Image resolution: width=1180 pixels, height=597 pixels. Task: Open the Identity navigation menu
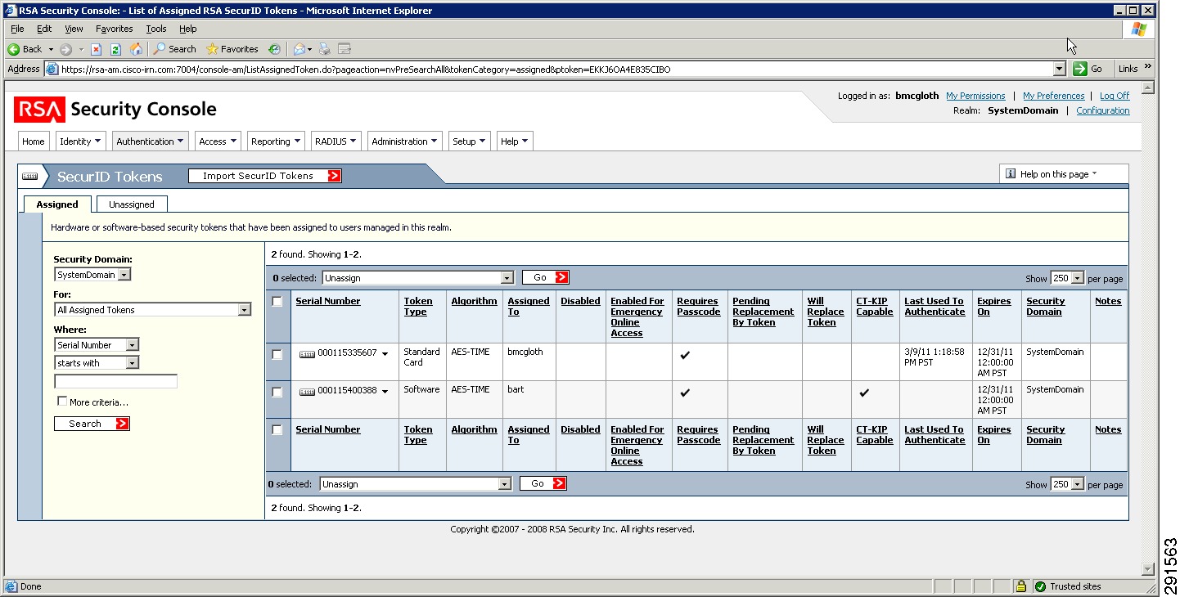point(81,141)
